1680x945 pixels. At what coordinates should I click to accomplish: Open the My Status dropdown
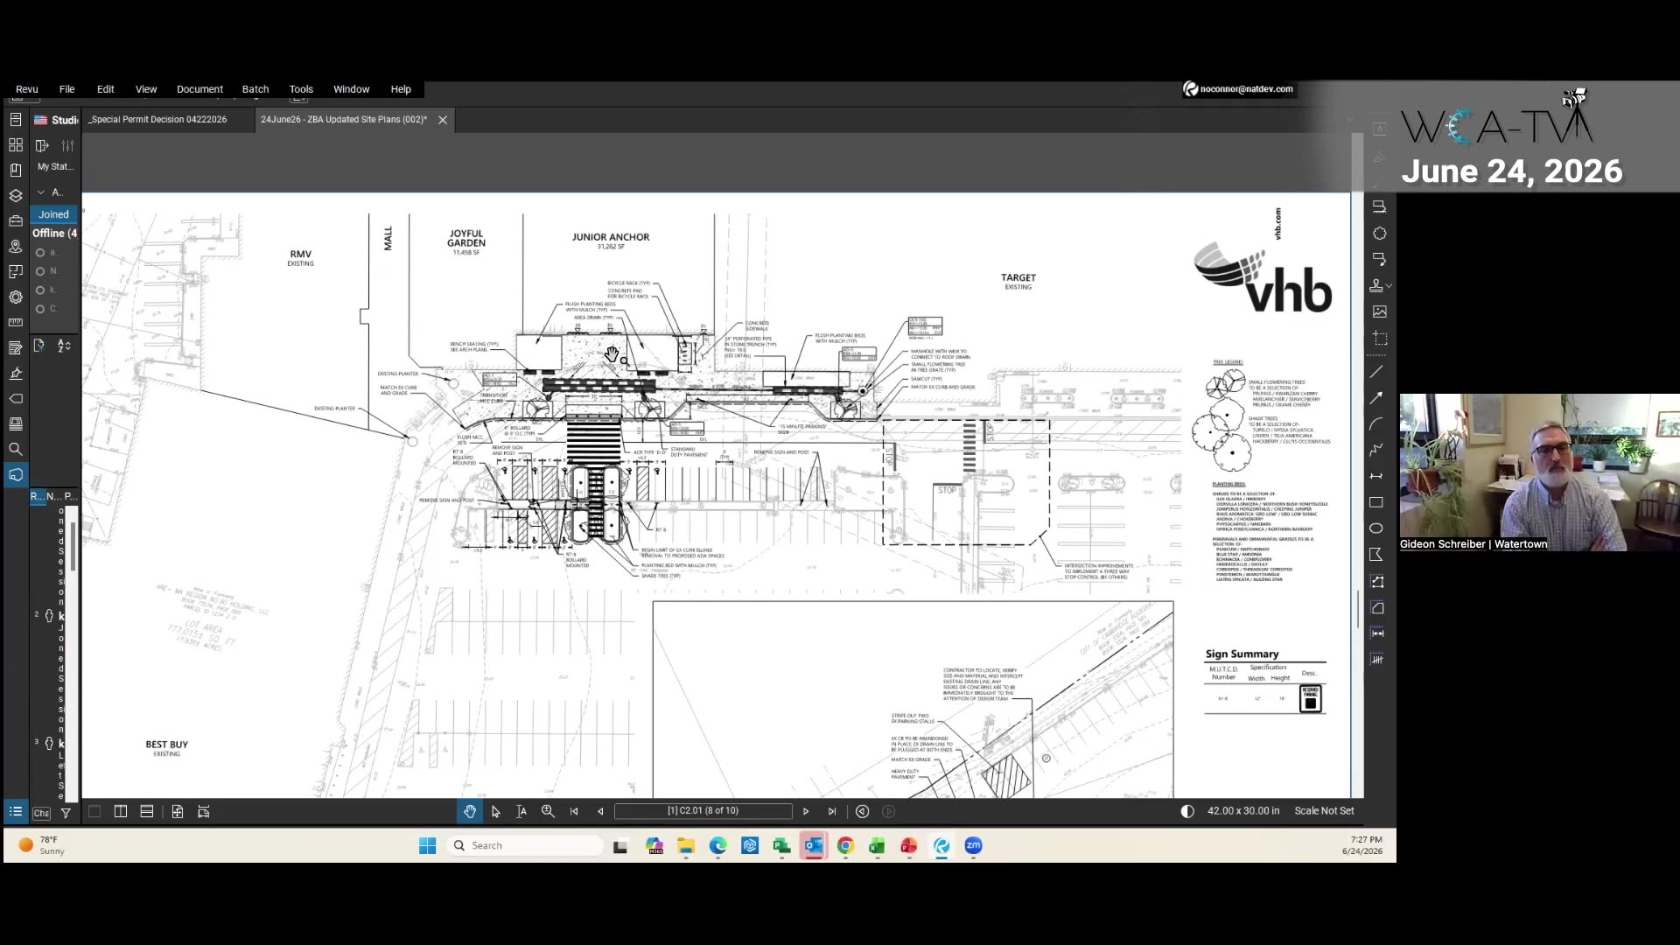pyautogui.click(x=55, y=166)
